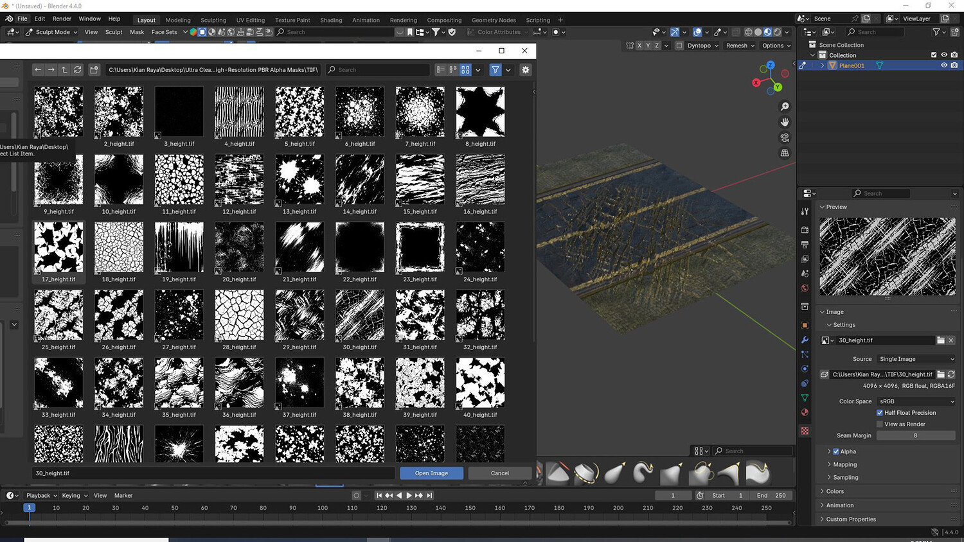Open the Texture properties tab
The image size is (964, 542).
click(805, 431)
